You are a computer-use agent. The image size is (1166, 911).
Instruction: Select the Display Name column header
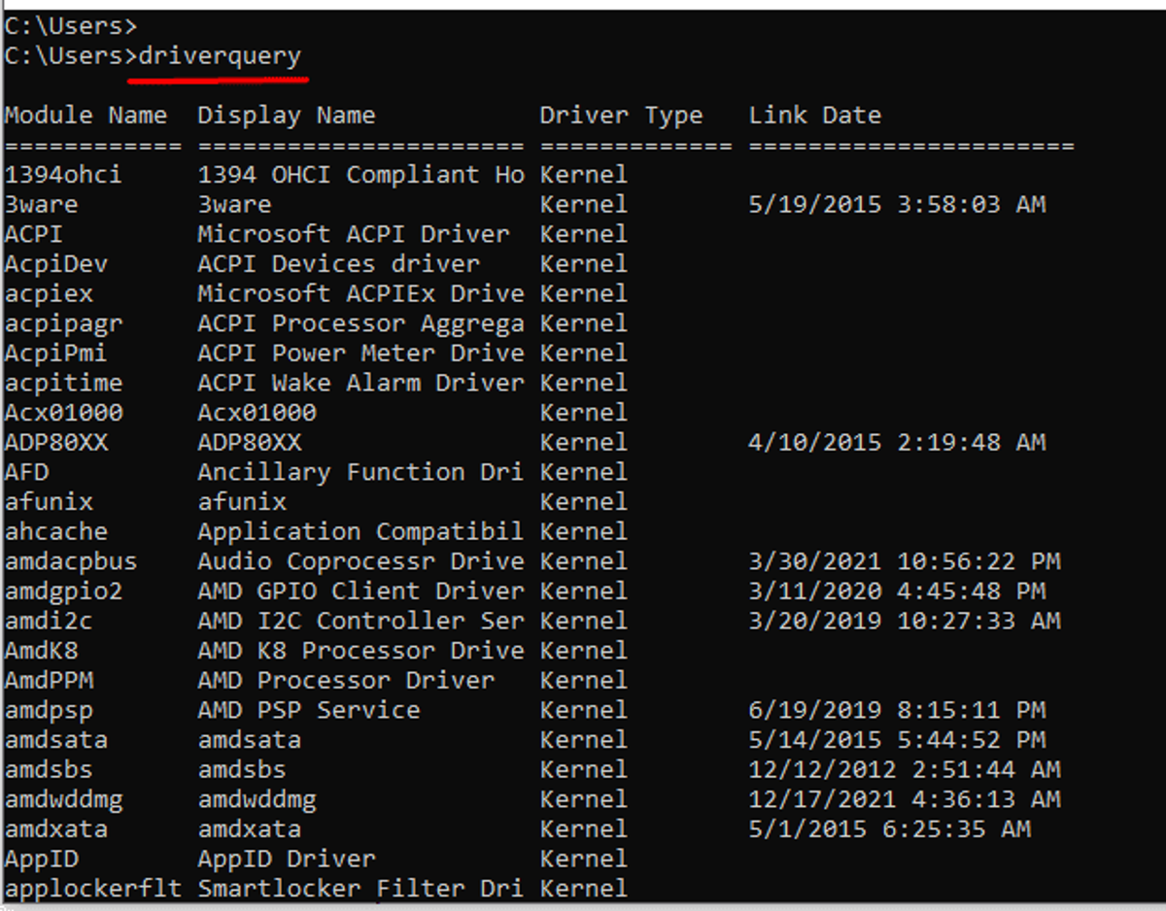tap(286, 116)
